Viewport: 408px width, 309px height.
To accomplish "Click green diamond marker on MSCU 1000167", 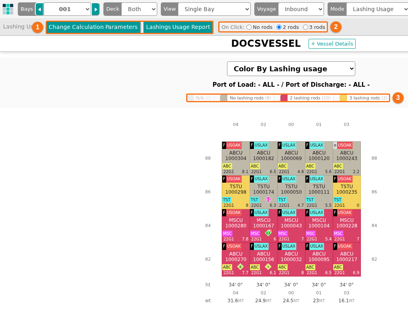I will pyautogui.click(x=268, y=233).
